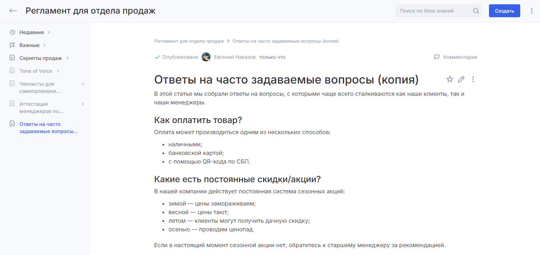540x255 pixels.
Task: Click the Комментарии link
Action: 460,57
